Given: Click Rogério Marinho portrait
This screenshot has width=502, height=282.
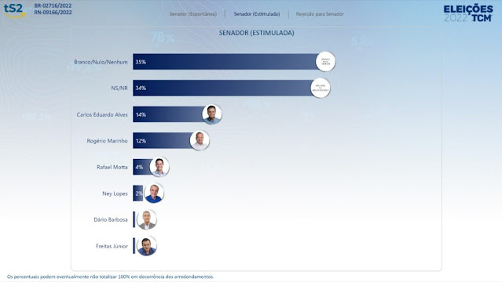Looking at the screenshot, I should point(200,140).
